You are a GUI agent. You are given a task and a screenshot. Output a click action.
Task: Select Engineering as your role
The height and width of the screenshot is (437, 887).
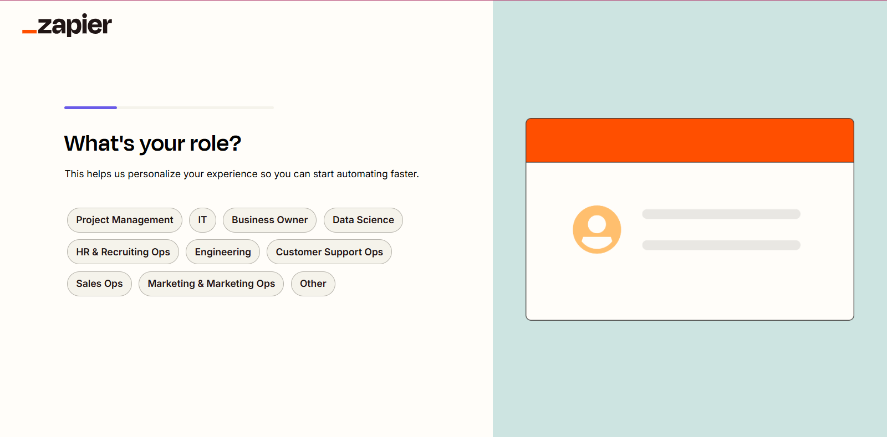pos(223,252)
